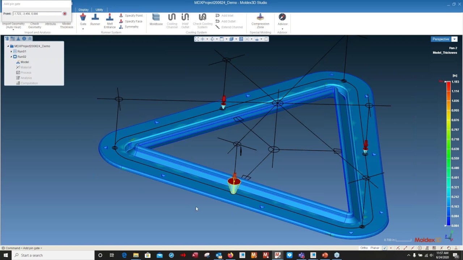Toggle grid snap in status bar
Viewport: 463px width, 260px height.
pyautogui.click(x=434, y=248)
